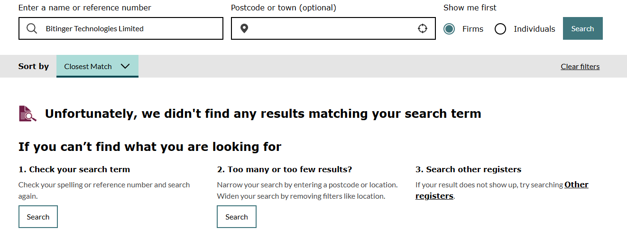Screen dimensions: 627x246
Task: Use current location crosshair icon
Action: click(x=423, y=29)
